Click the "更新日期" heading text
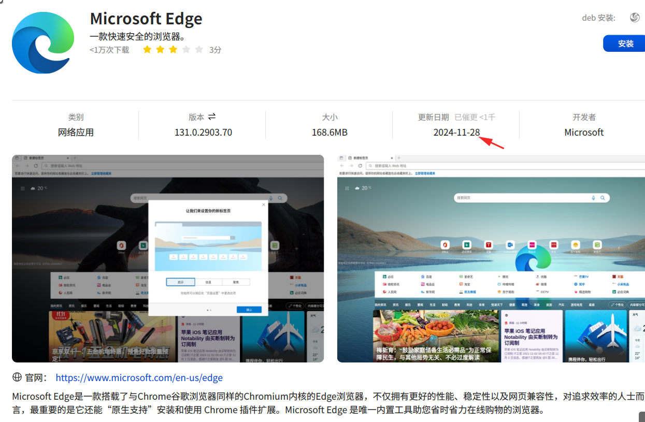Viewport: 645px width, 422px height. [x=434, y=118]
